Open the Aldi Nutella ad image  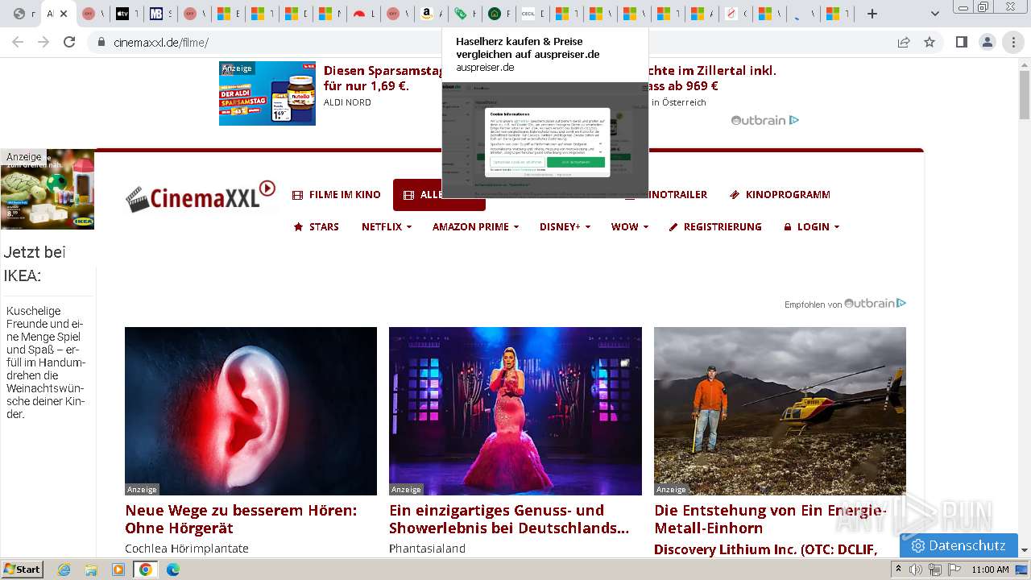[x=267, y=93]
